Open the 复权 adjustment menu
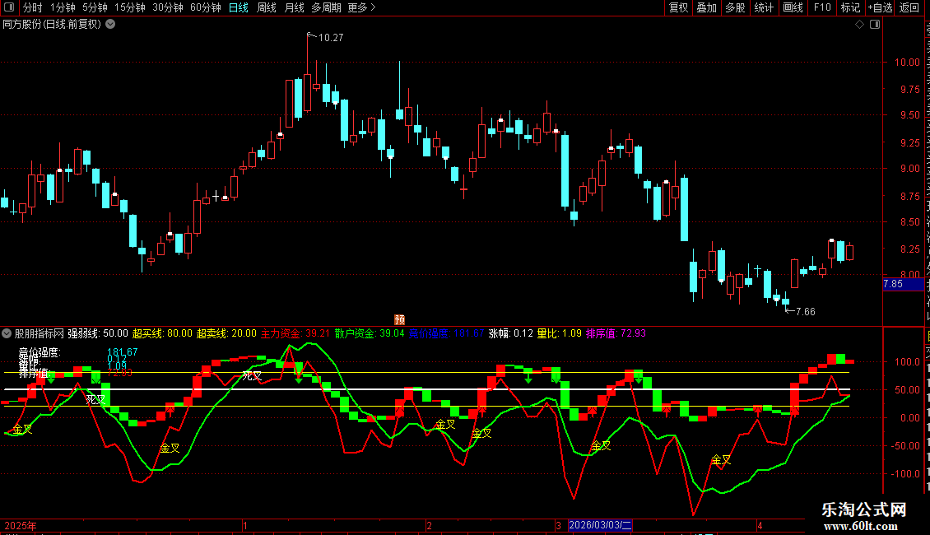The image size is (930, 535). click(x=678, y=7)
